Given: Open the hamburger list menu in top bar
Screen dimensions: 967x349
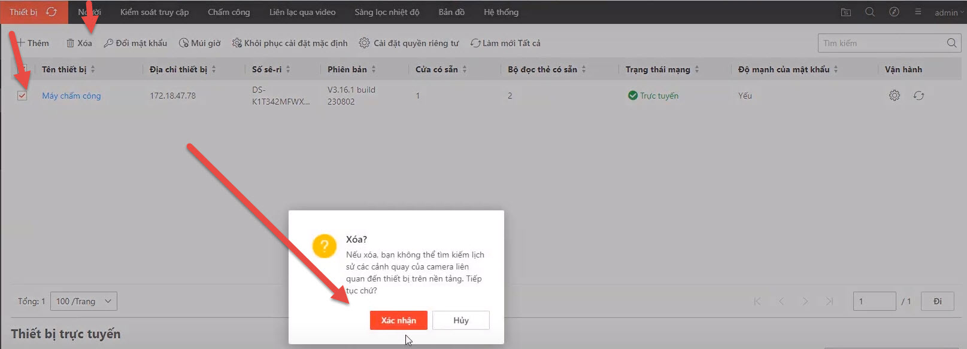Looking at the screenshot, I should 918,12.
